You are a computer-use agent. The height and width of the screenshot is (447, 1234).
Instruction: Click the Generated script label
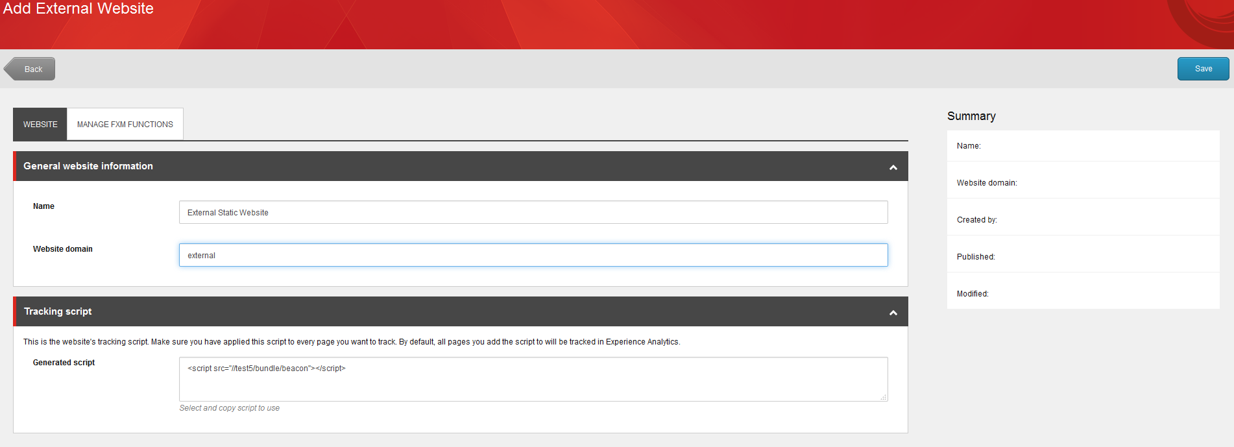pyautogui.click(x=64, y=363)
